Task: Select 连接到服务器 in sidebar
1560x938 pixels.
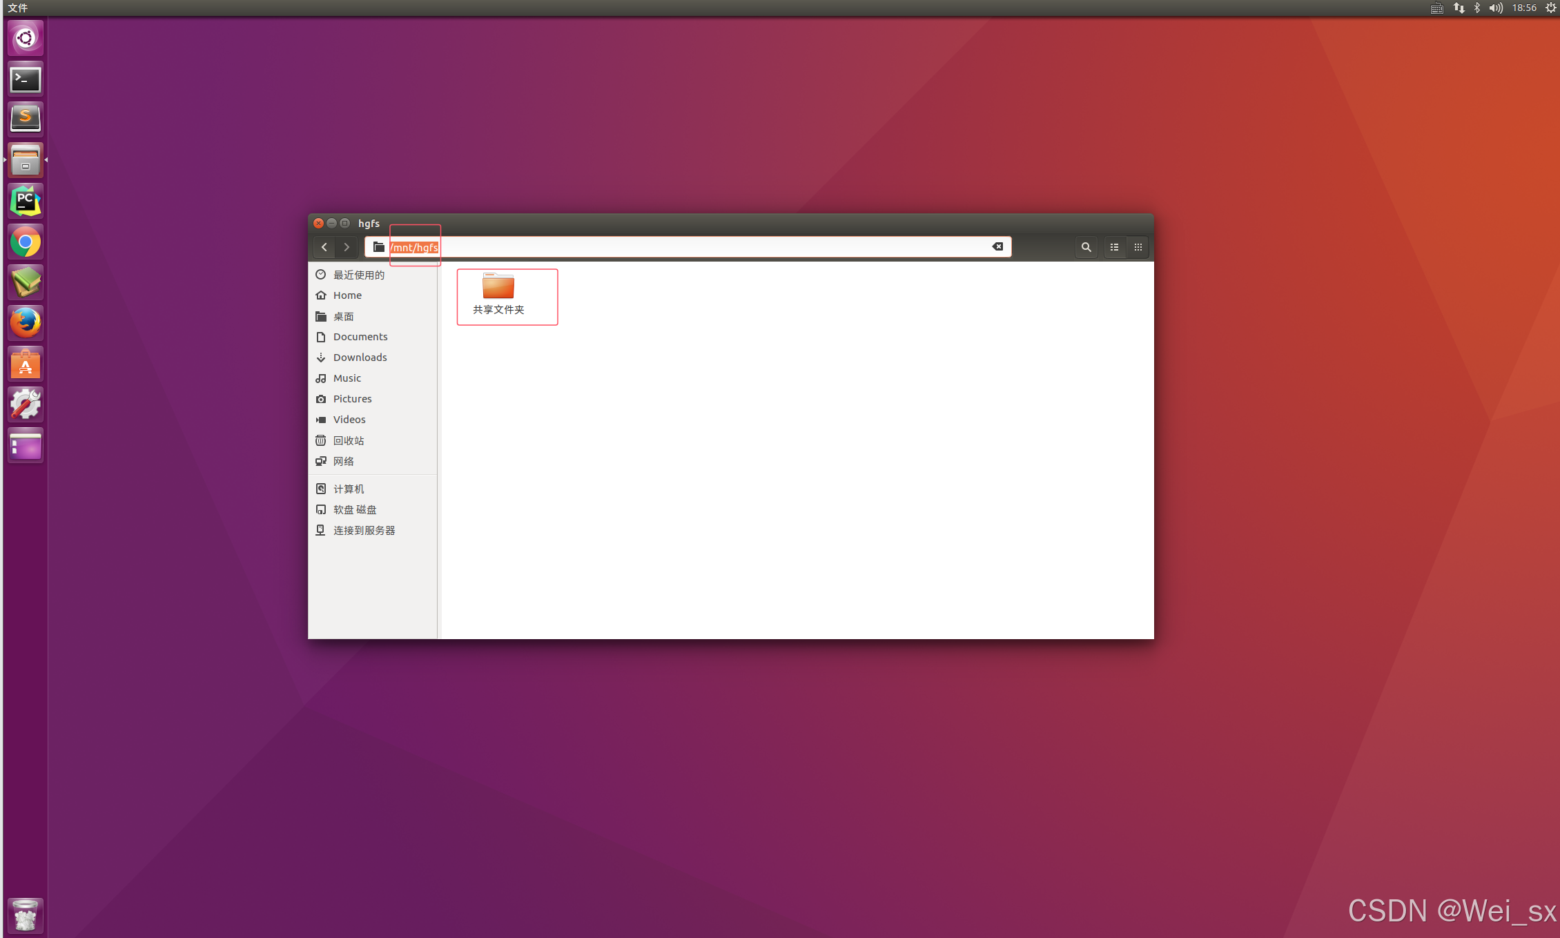Action: tap(364, 530)
